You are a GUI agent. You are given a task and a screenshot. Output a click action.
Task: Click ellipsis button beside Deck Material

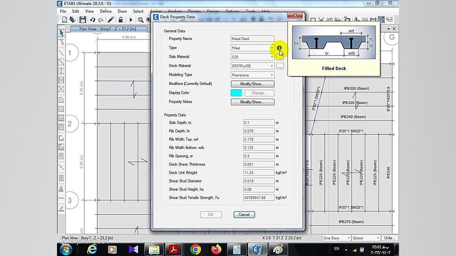click(280, 67)
